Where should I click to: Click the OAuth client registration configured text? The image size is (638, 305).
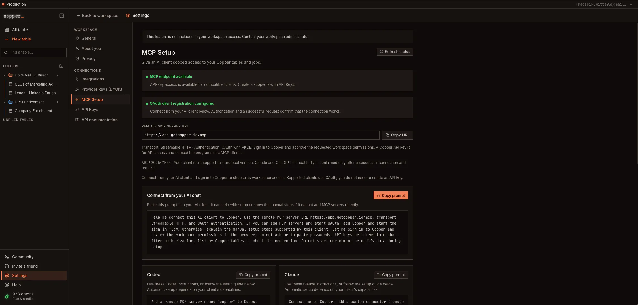click(x=182, y=103)
